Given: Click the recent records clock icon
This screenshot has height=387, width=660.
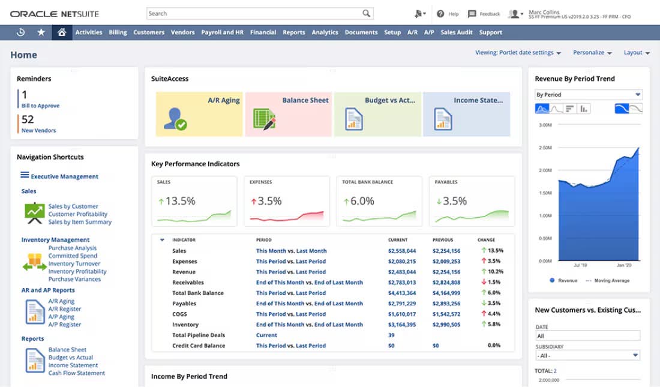Looking at the screenshot, I should pyautogui.click(x=22, y=32).
